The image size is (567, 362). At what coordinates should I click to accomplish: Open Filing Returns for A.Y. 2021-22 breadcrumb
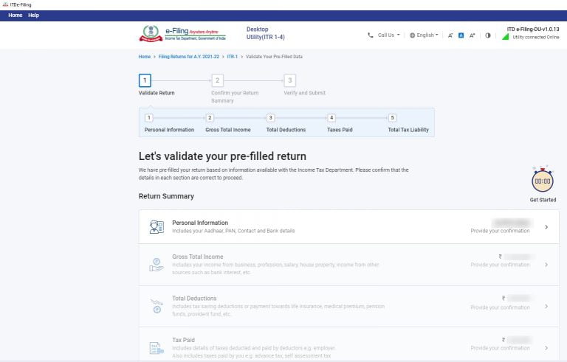click(x=188, y=57)
